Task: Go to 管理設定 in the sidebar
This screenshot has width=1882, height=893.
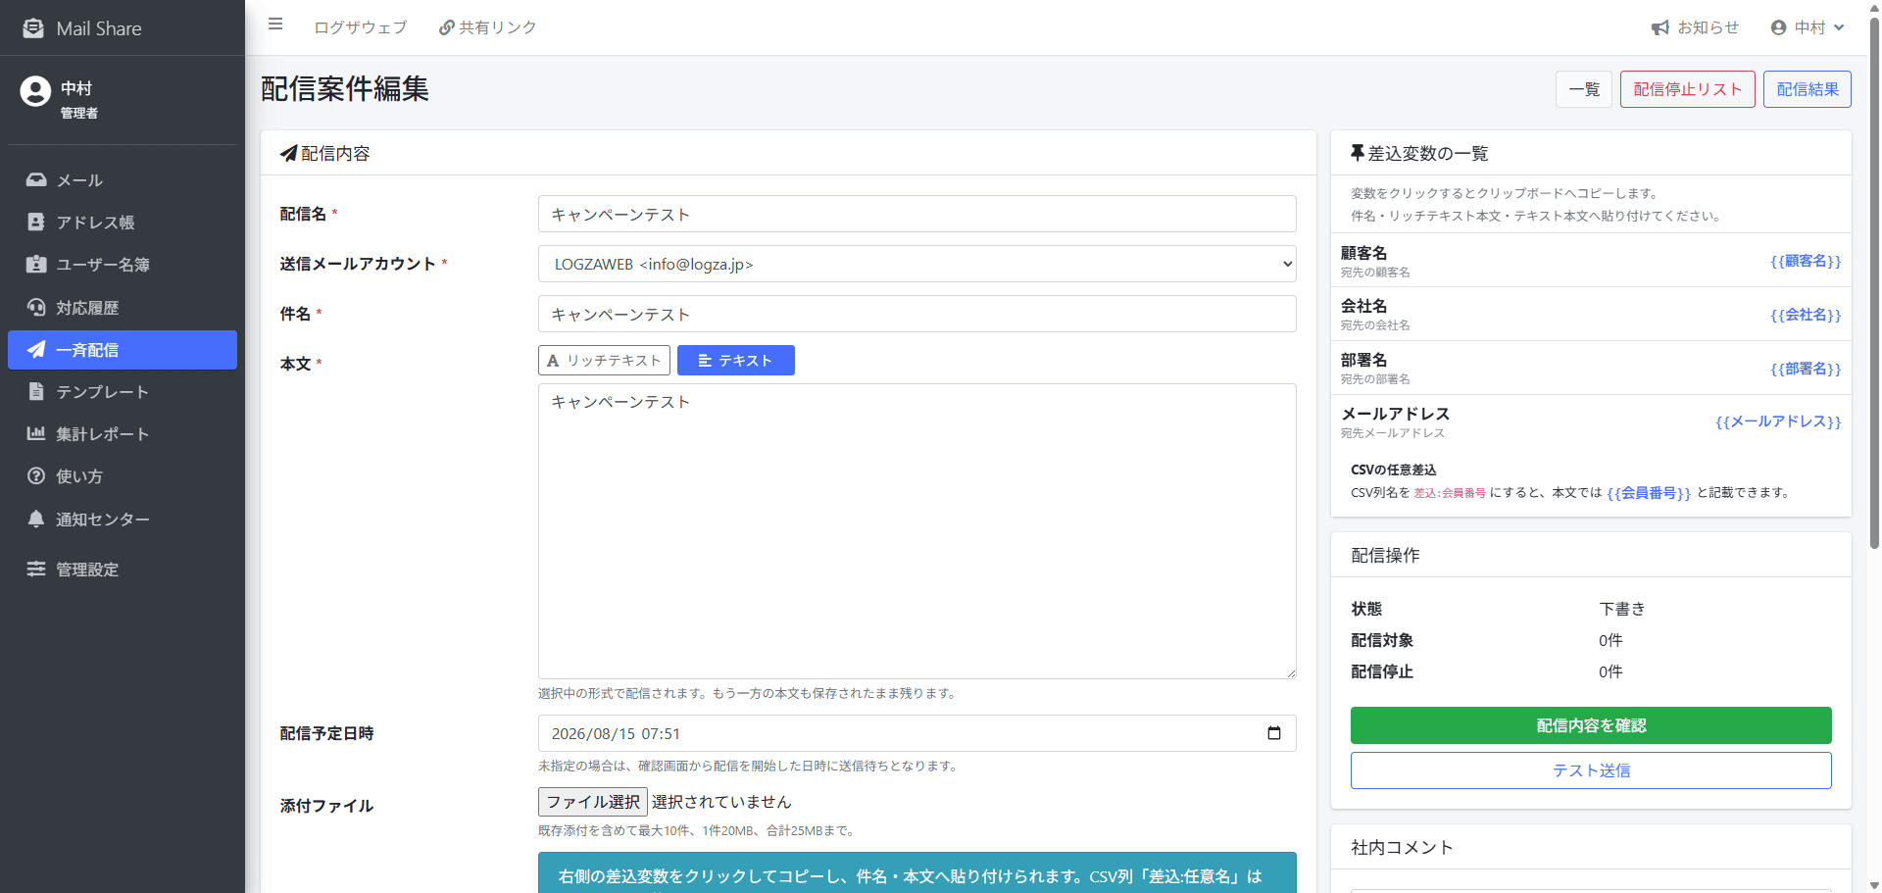Action: point(123,569)
